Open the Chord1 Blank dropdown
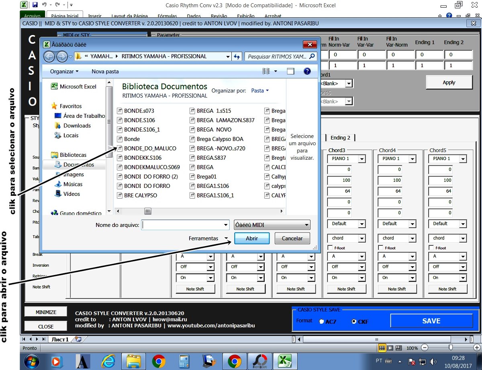The width and height of the screenshot is (482, 370). (349, 84)
